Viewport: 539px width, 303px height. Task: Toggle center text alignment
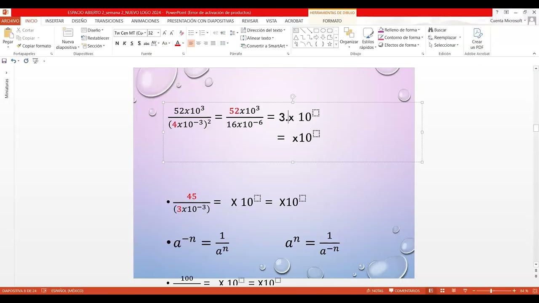coord(198,43)
